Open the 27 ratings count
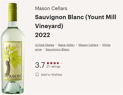 53,67
